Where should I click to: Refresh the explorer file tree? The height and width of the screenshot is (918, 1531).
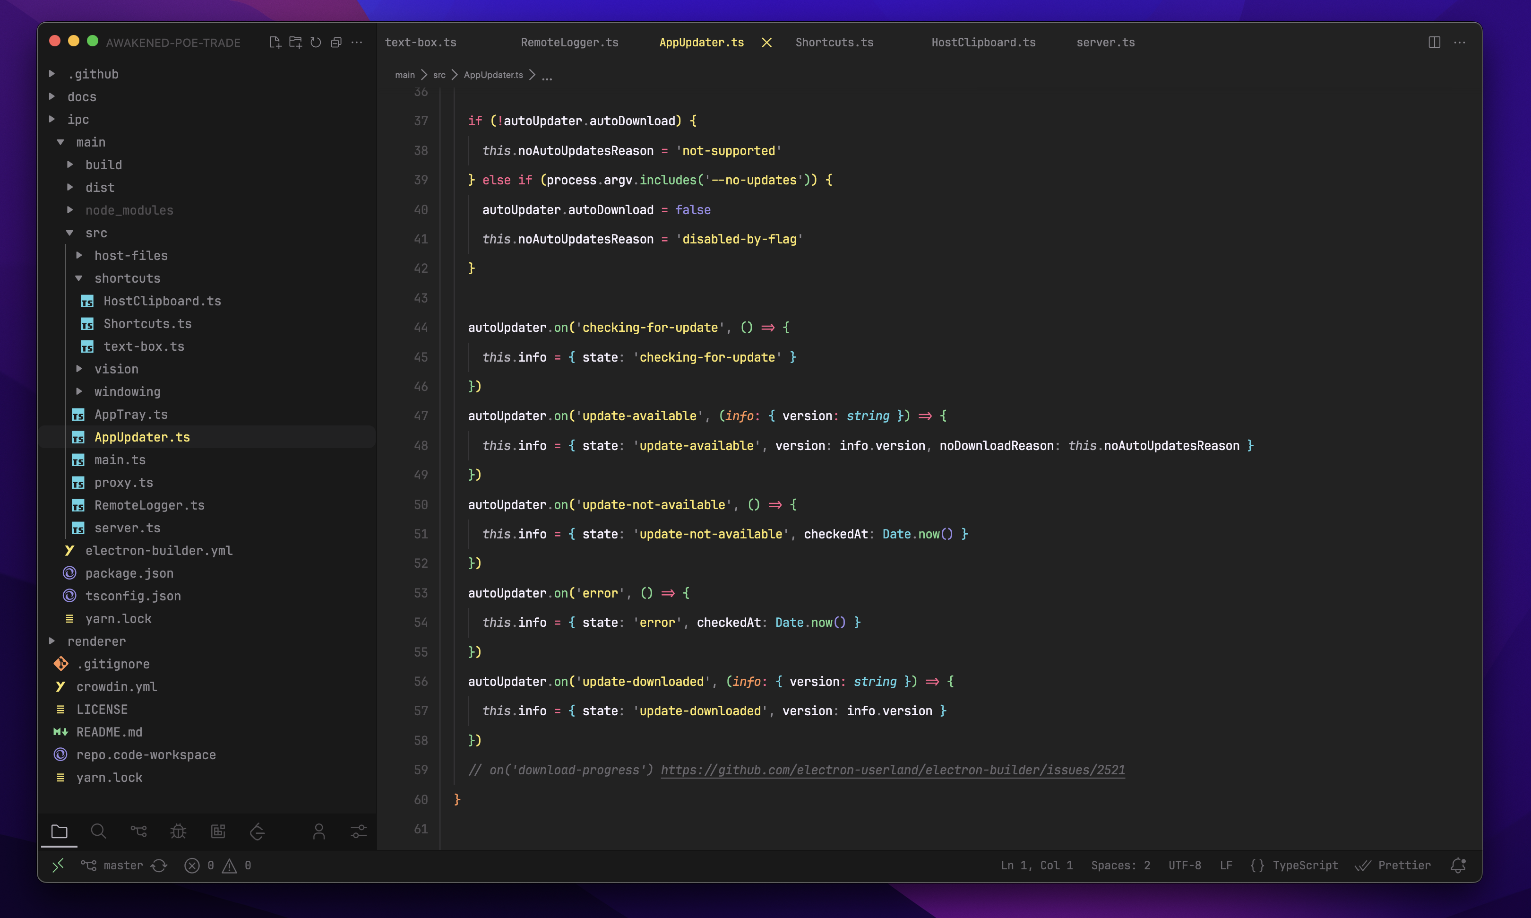point(316,42)
